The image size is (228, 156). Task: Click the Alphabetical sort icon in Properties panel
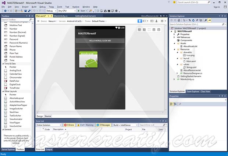(175, 104)
